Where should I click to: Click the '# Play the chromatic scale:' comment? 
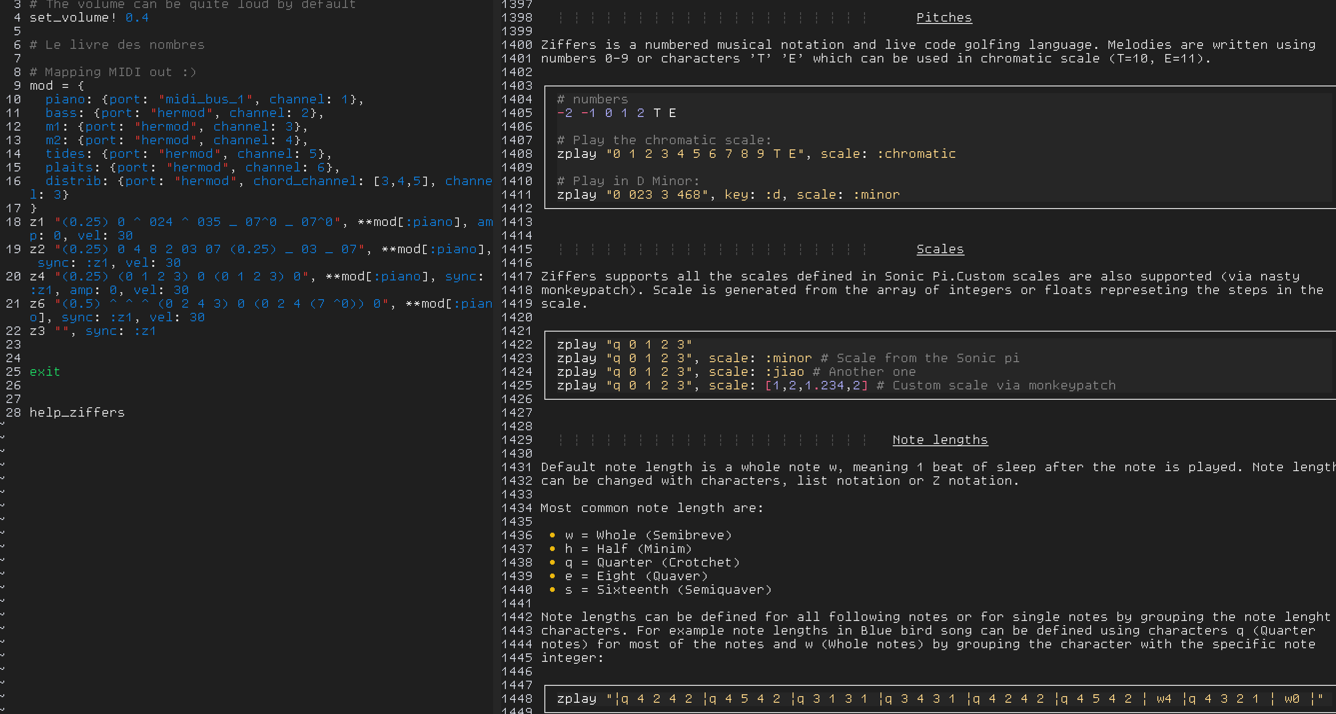[664, 140]
